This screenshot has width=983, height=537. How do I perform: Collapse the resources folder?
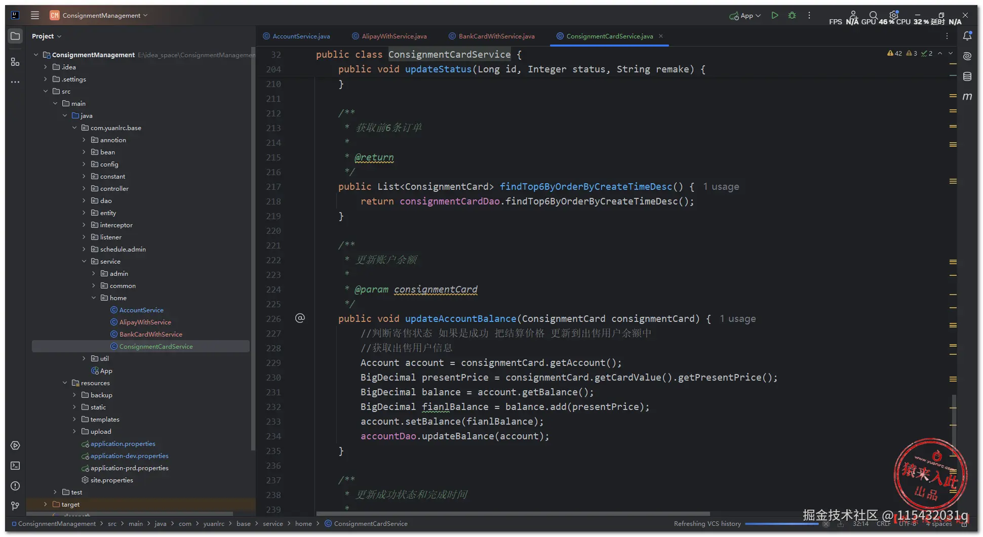[65, 383]
